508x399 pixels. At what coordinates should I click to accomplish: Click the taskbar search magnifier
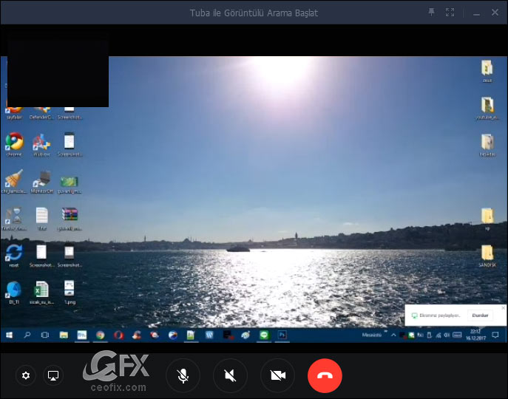27,335
